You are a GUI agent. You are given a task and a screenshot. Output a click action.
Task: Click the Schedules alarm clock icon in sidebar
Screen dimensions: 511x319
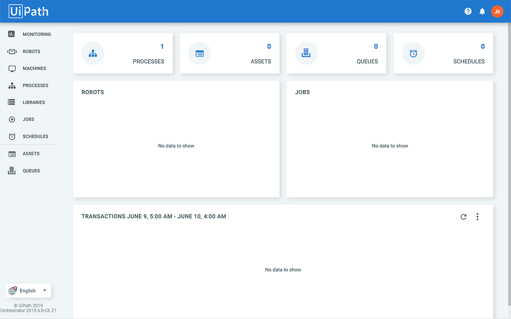pyautogui.click(x=12, y=136)
